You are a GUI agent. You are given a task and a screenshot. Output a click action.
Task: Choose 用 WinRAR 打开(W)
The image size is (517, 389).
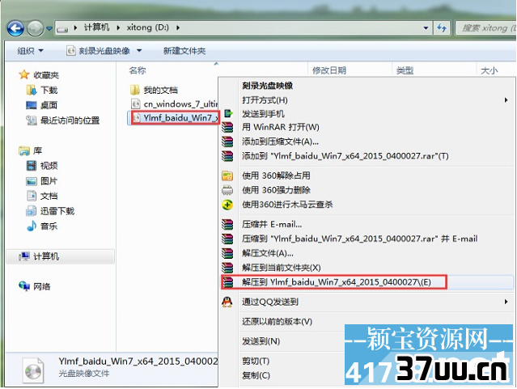coord(281,127)
